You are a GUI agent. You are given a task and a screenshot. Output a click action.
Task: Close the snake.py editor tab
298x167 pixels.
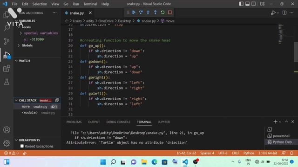90,13
